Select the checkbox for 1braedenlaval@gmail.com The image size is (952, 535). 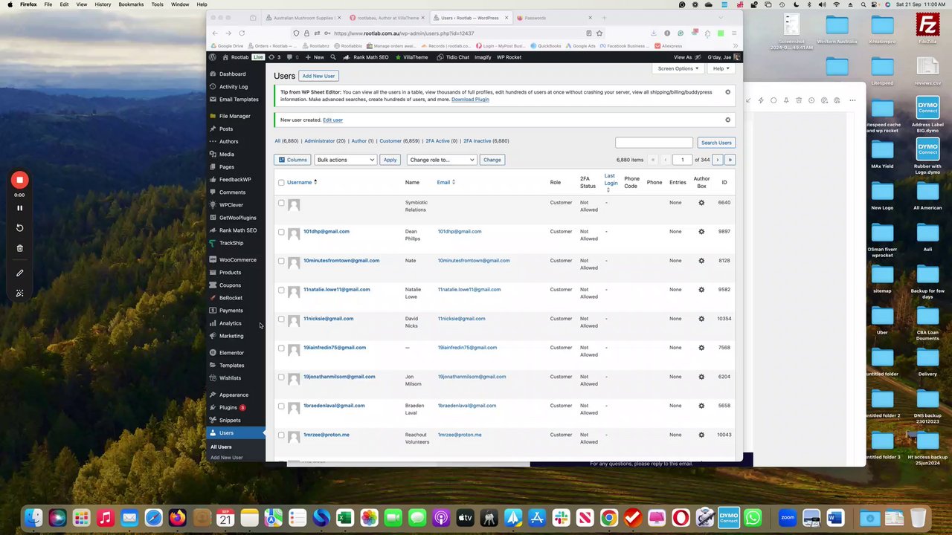click(281, 406)
